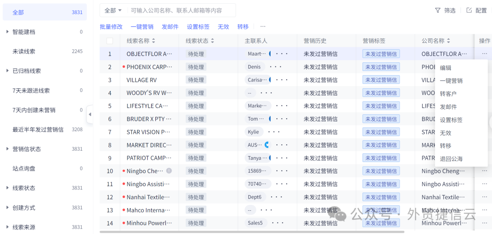Click contact chip Denis
Image resolution: width=492 pixels, height=234 pixels.
pos(255,67)
